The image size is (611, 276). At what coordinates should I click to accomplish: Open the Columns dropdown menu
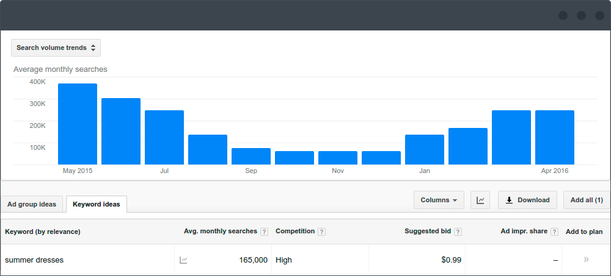[x=439, y=200]
